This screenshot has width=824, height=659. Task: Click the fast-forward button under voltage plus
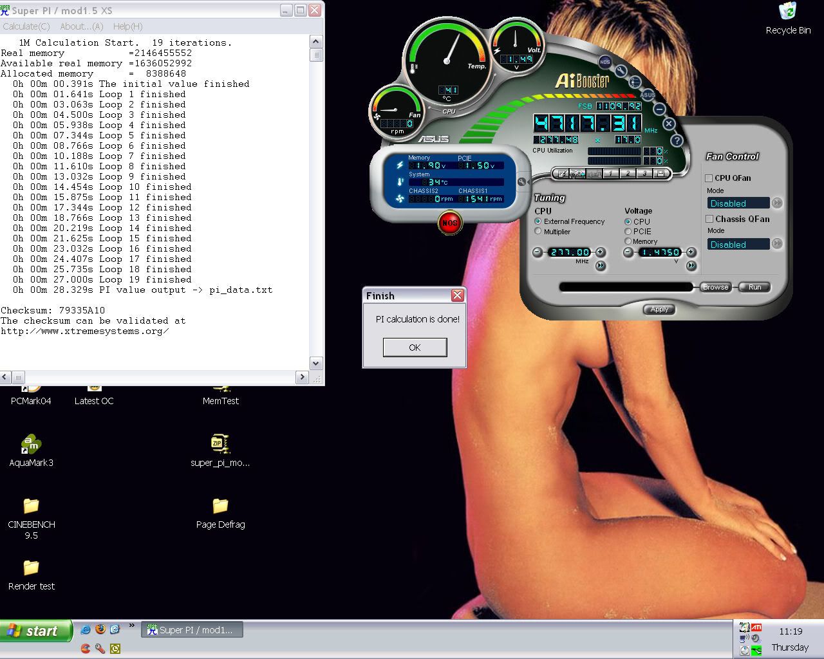(x=691, y=266)
